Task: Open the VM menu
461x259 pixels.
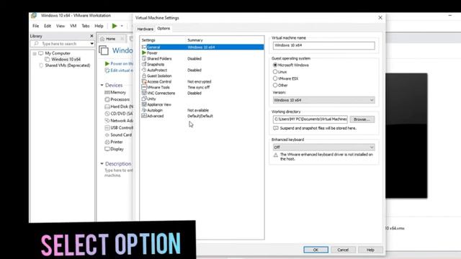Action: click(73, 26)
